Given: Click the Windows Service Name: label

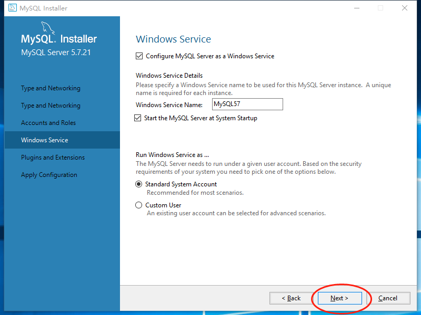Looking at the screenshot, I should 169,104.
